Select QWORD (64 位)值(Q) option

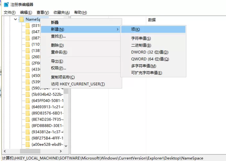[153, 59]
